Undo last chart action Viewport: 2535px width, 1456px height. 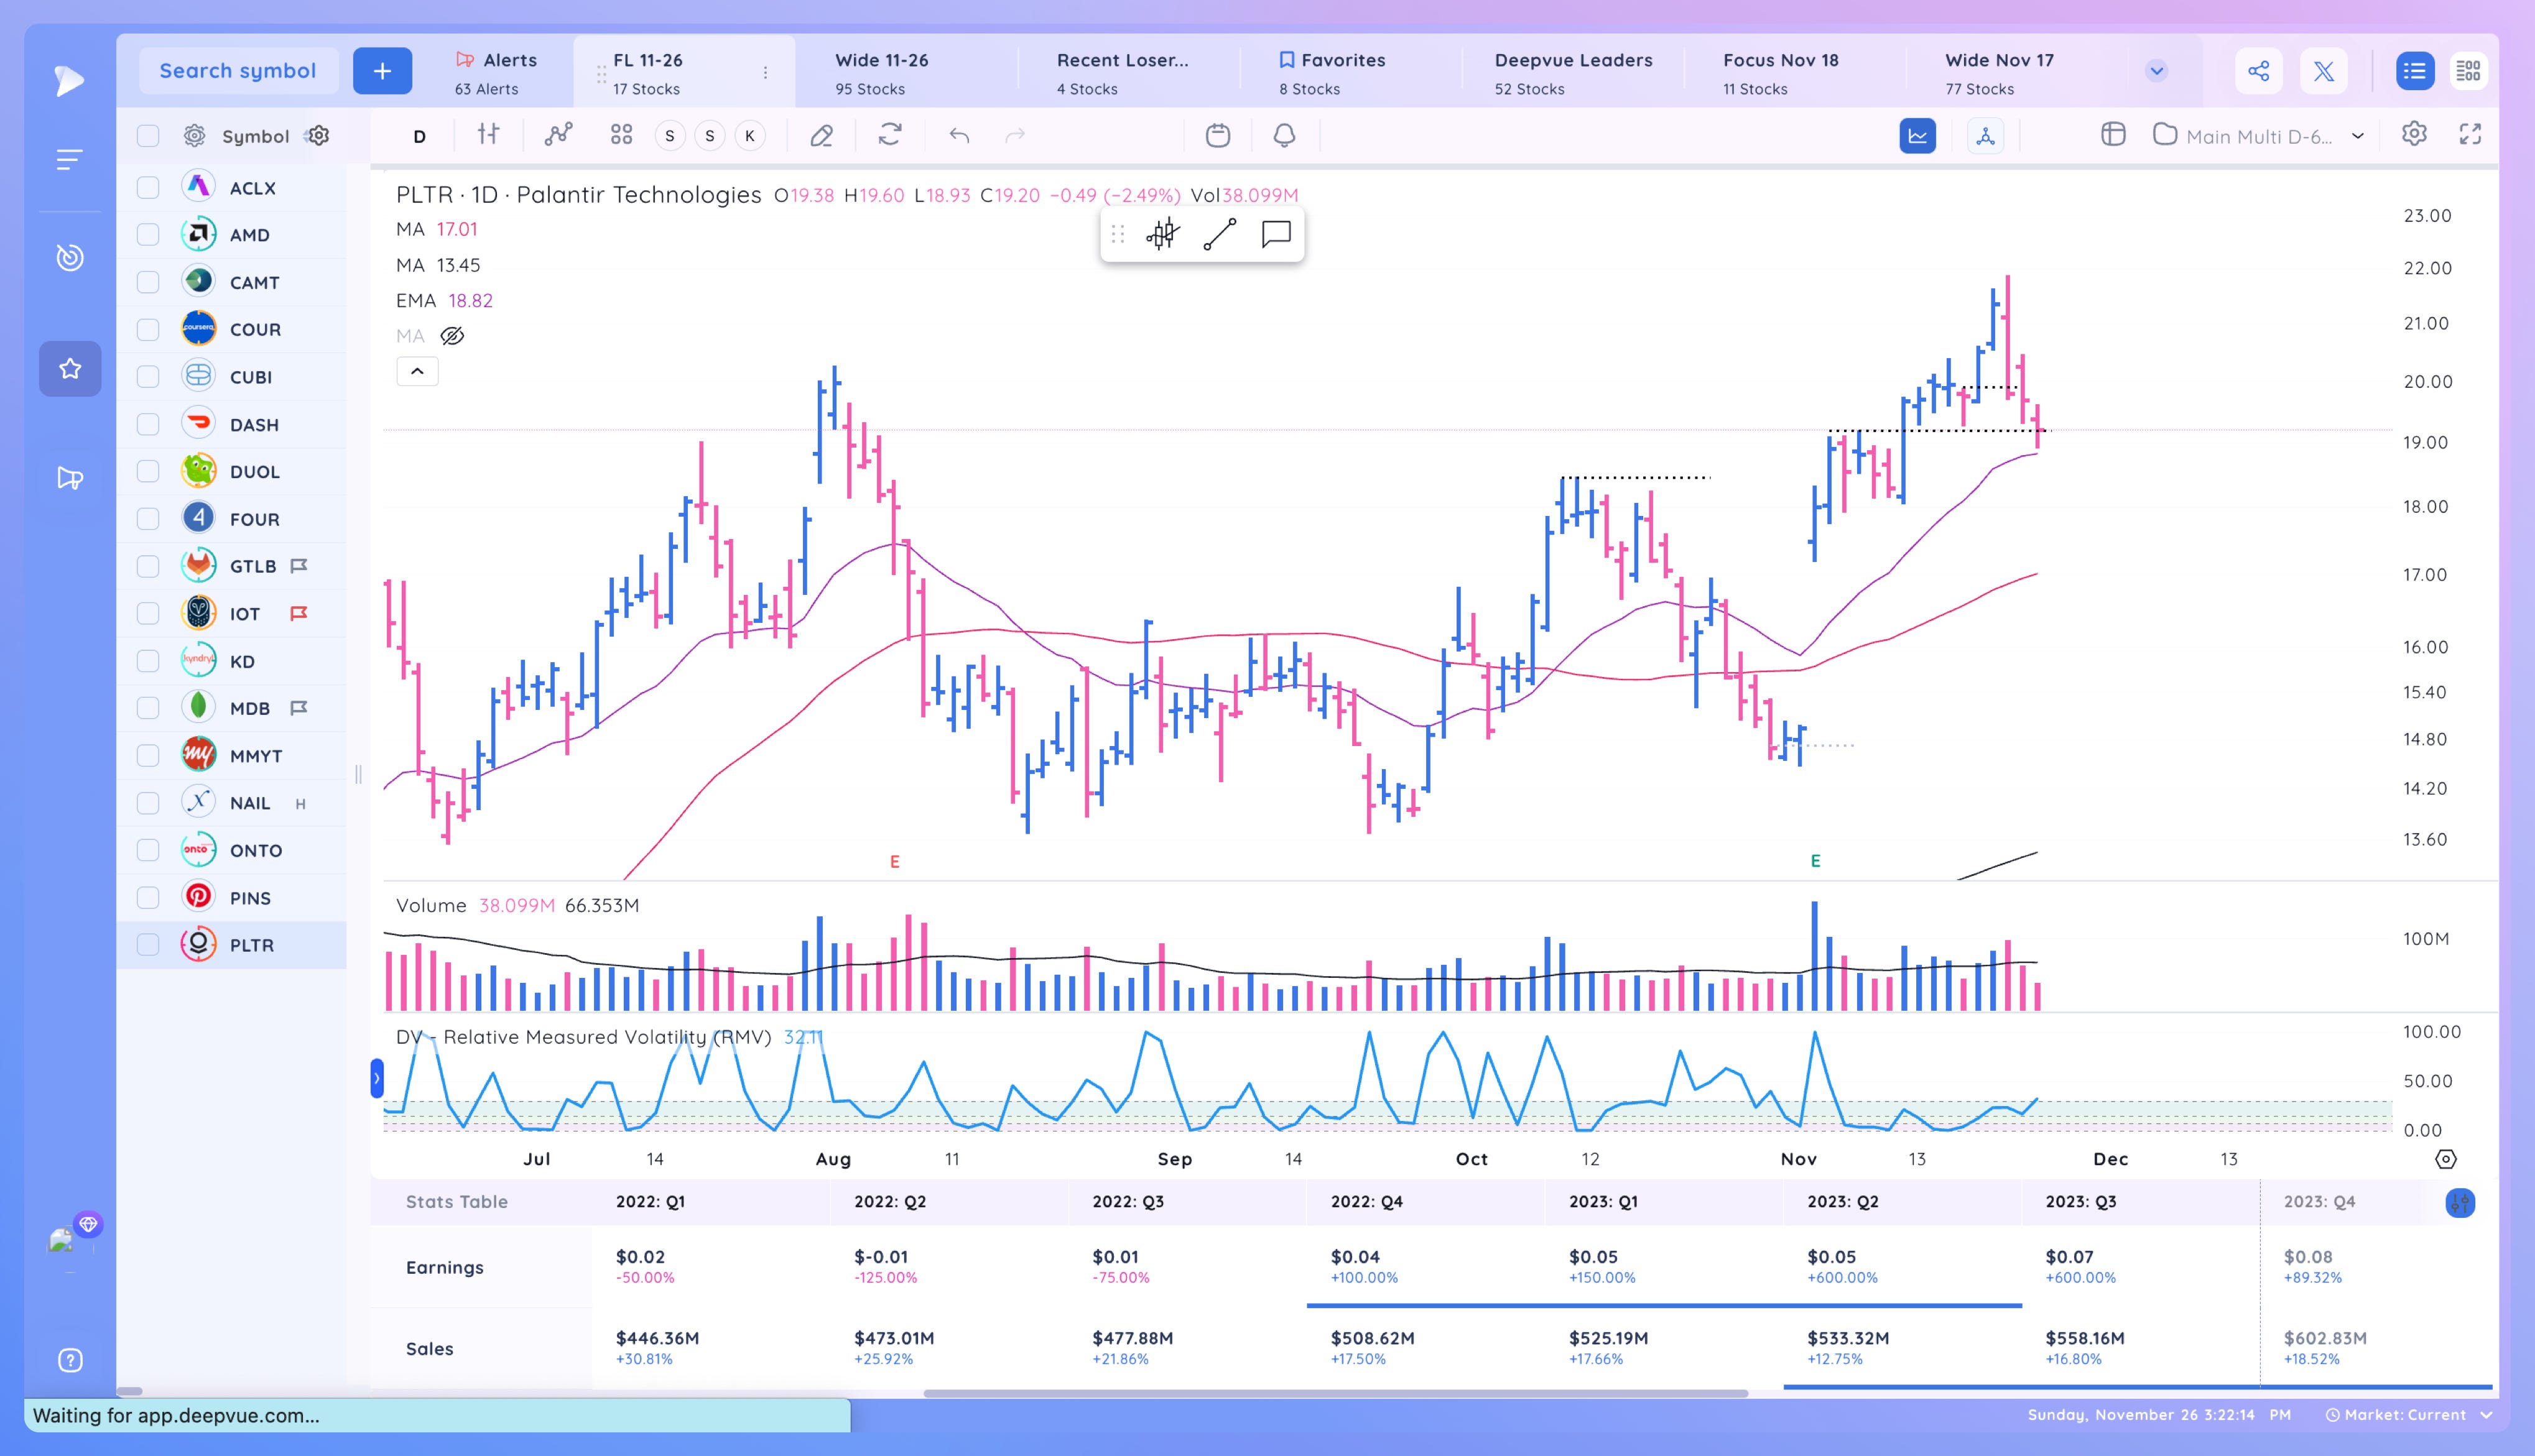(958, 135)
